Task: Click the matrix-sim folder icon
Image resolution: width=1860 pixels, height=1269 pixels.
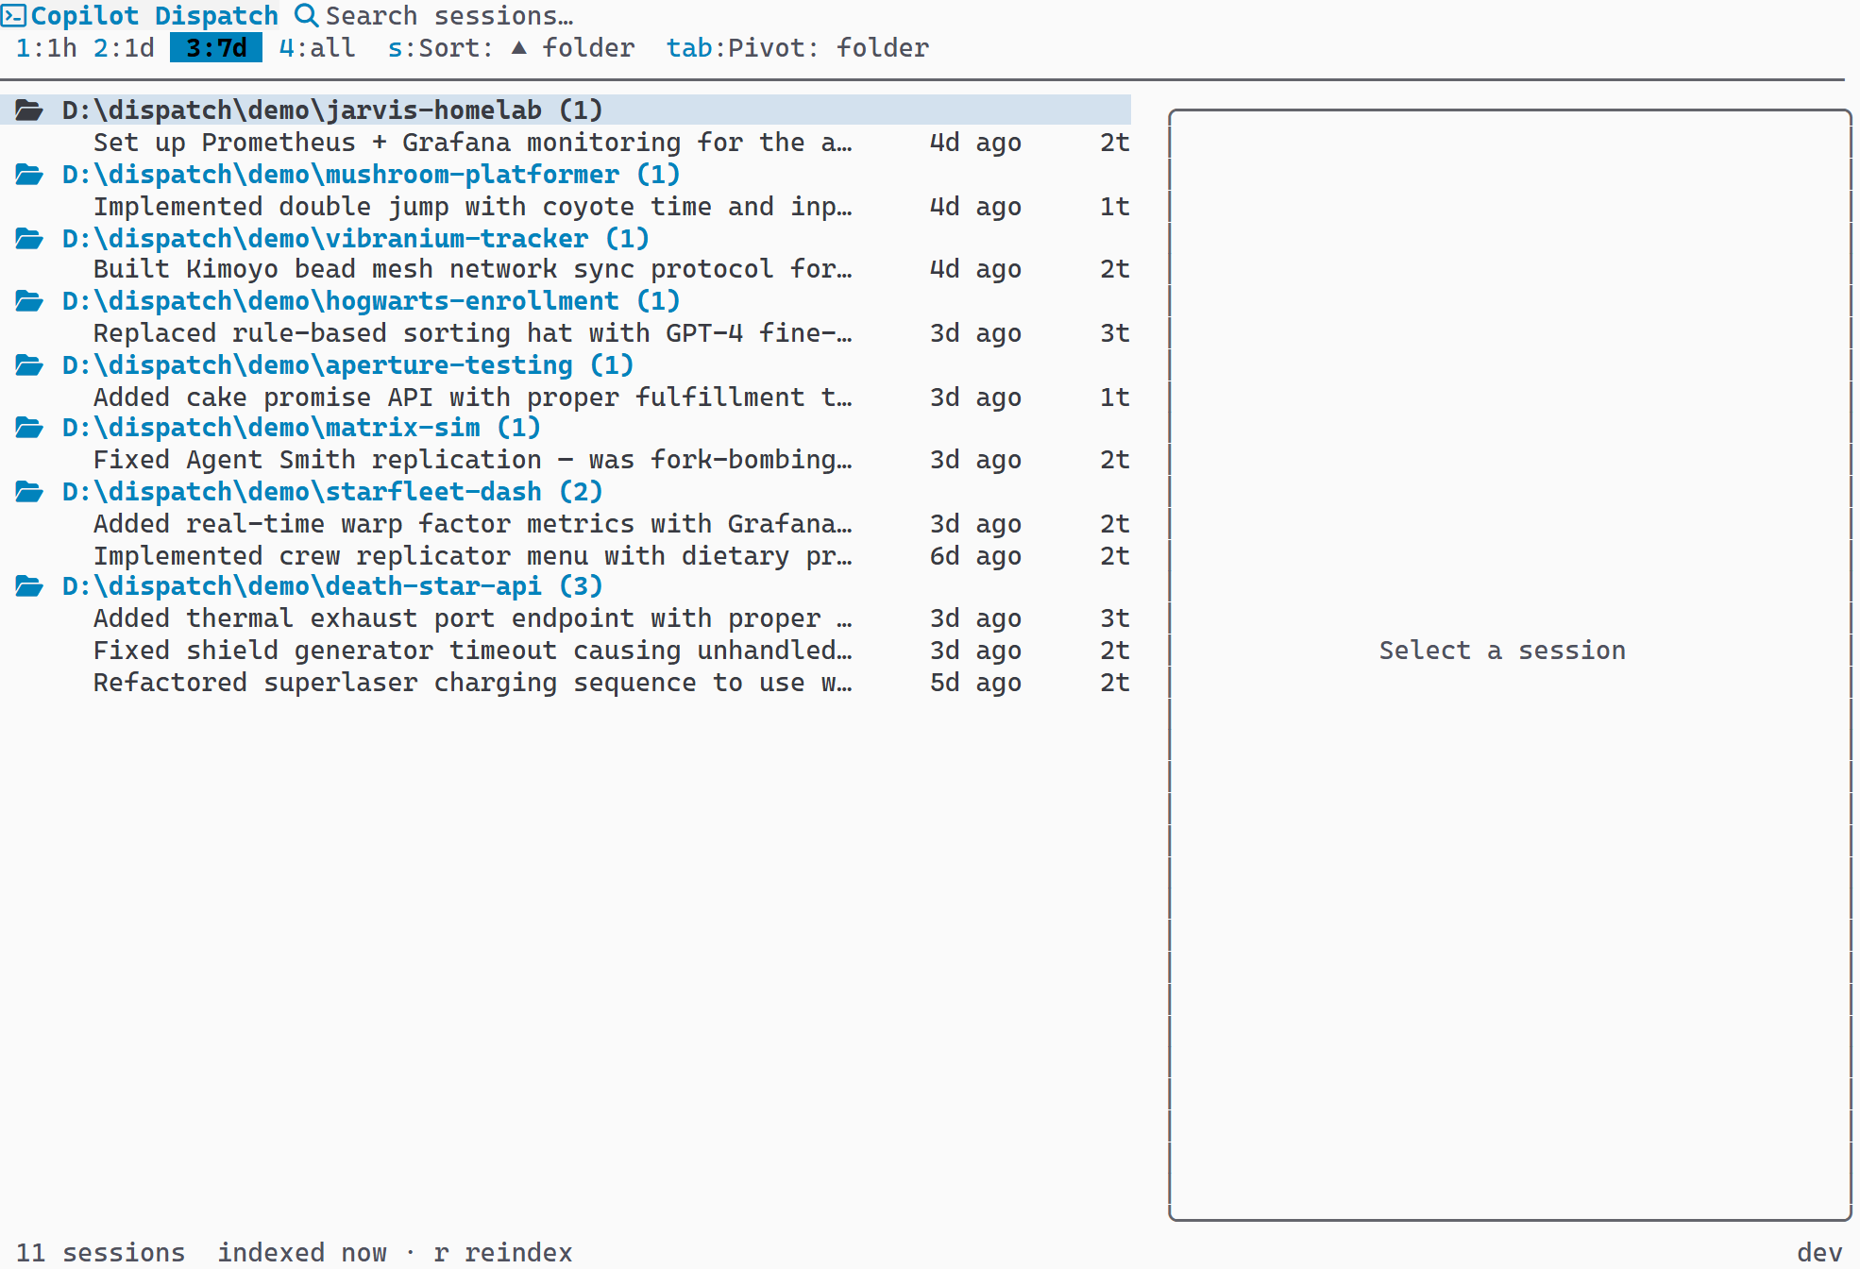Action: pos(28,427)
